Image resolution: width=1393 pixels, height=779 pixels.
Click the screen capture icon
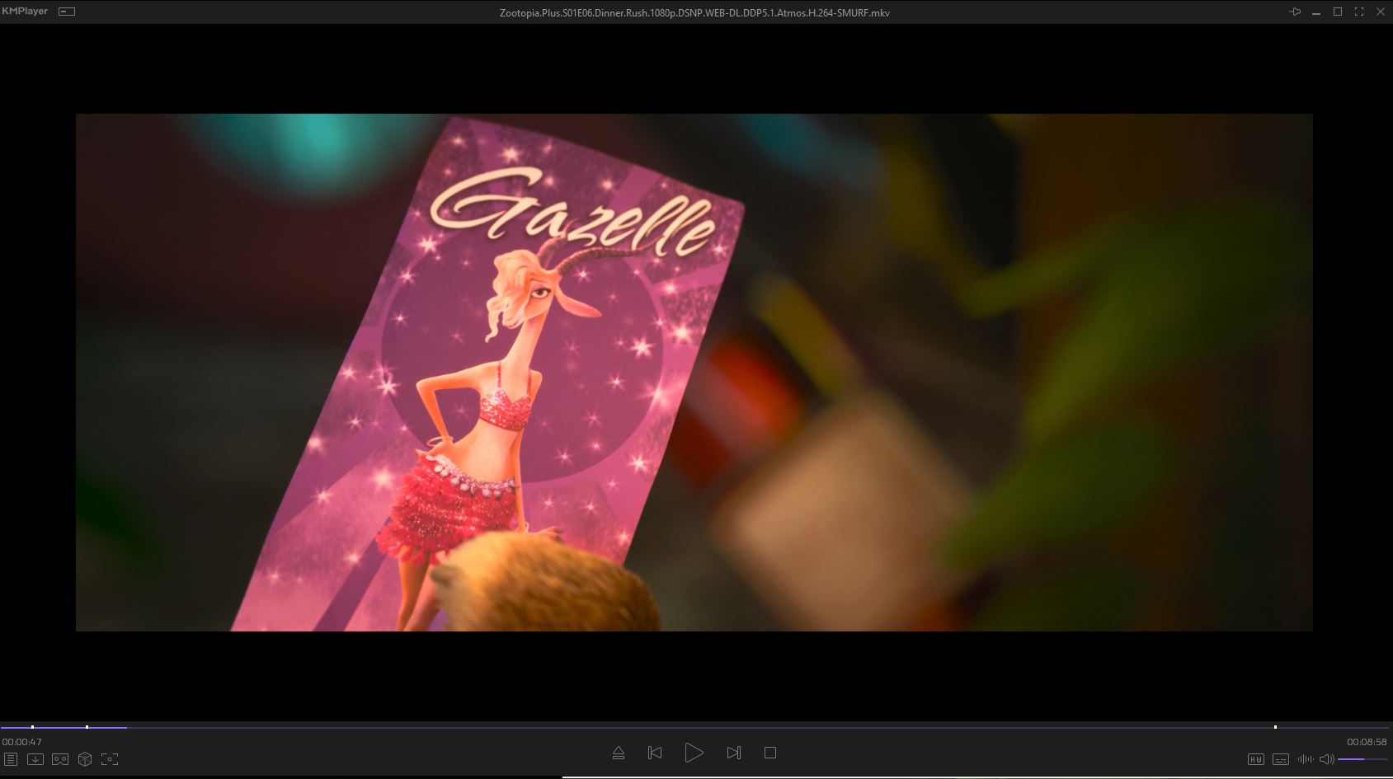pos(110,759)
